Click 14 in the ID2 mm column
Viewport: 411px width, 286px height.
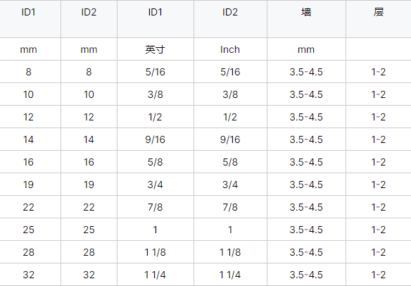89,139
